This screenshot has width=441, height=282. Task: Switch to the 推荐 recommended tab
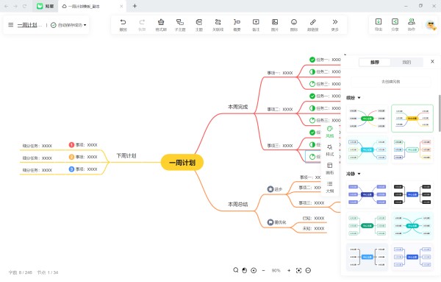pos(375,63)
